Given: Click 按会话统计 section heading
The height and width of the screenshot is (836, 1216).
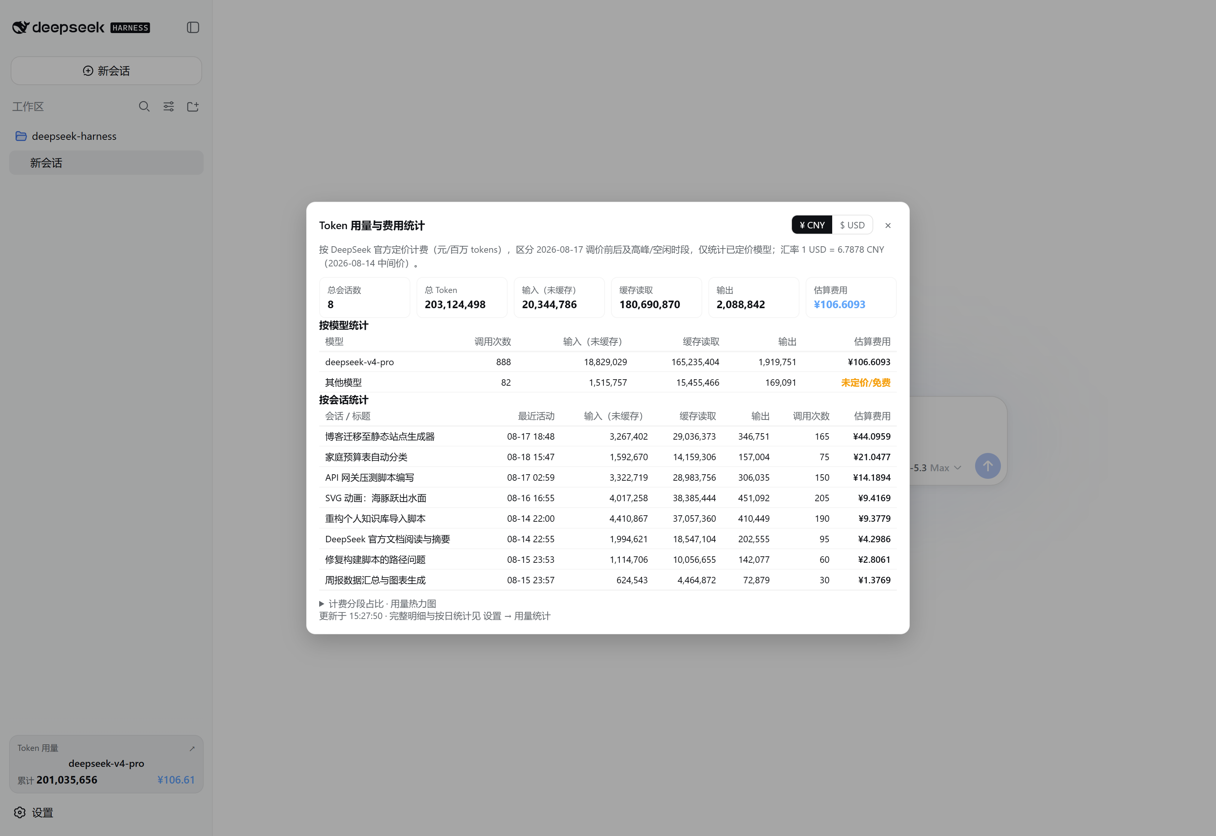Looking at the screenshot, I should click(x=344, y=400).
